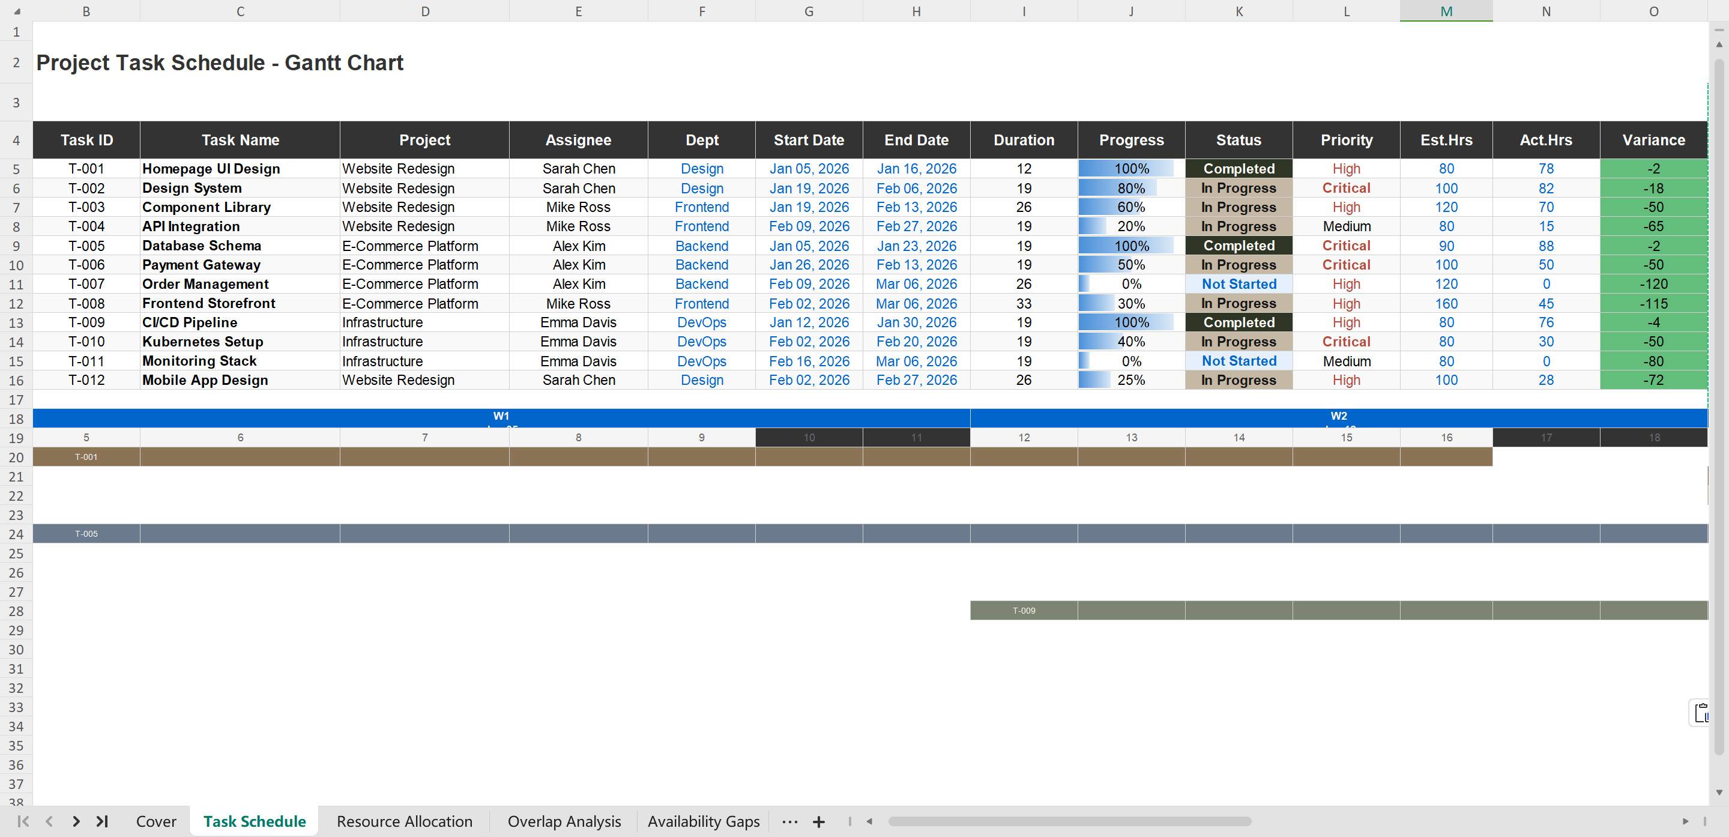This screenshot has width=1729, height=837.
Task: Select column O header
Action: point(1654,11)
